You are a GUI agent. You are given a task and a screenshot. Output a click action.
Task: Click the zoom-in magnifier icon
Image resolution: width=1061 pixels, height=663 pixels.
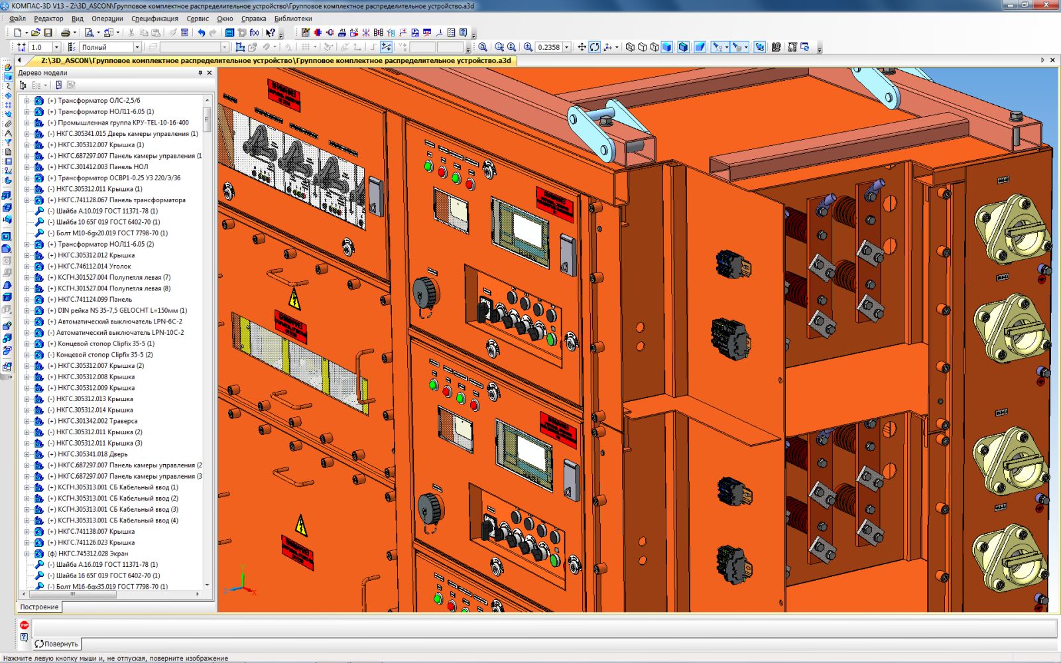[x=528, y=47]
